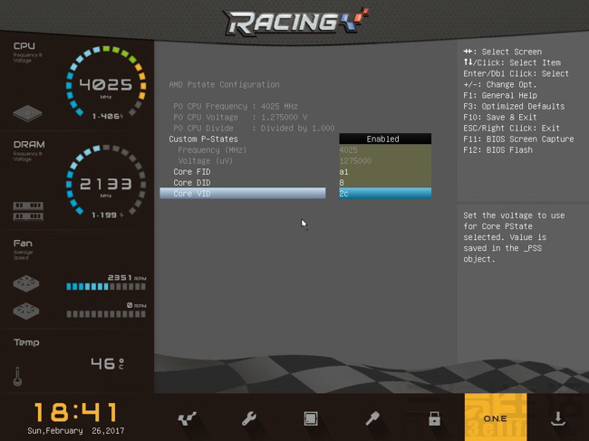The height and width of the screenshot is (441, 589).
Task: Click the CPU chip icon
Action: click(27, 113)
